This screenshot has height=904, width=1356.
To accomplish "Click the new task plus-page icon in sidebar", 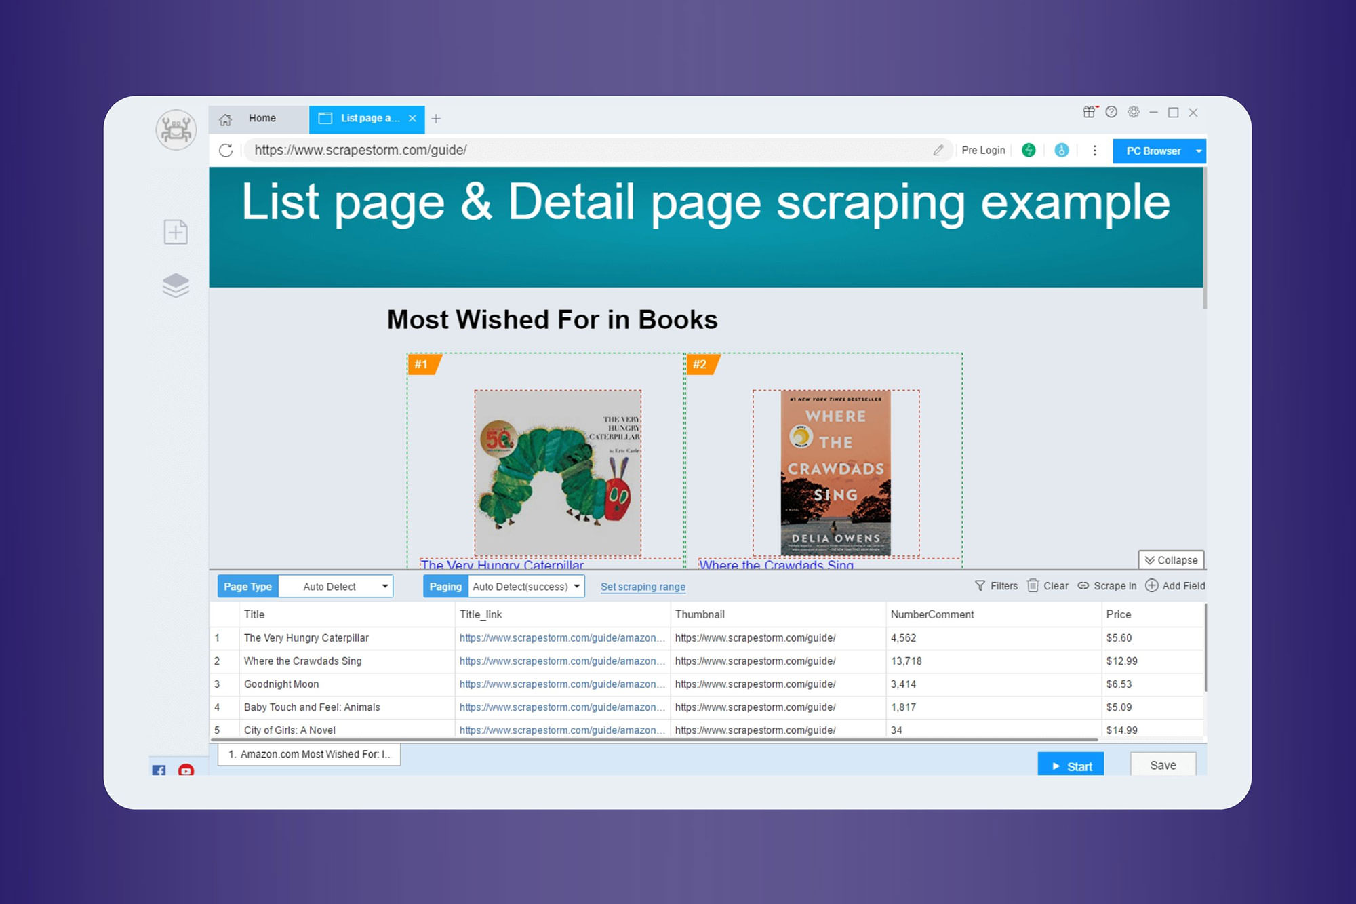I will [x=176, y=232].
